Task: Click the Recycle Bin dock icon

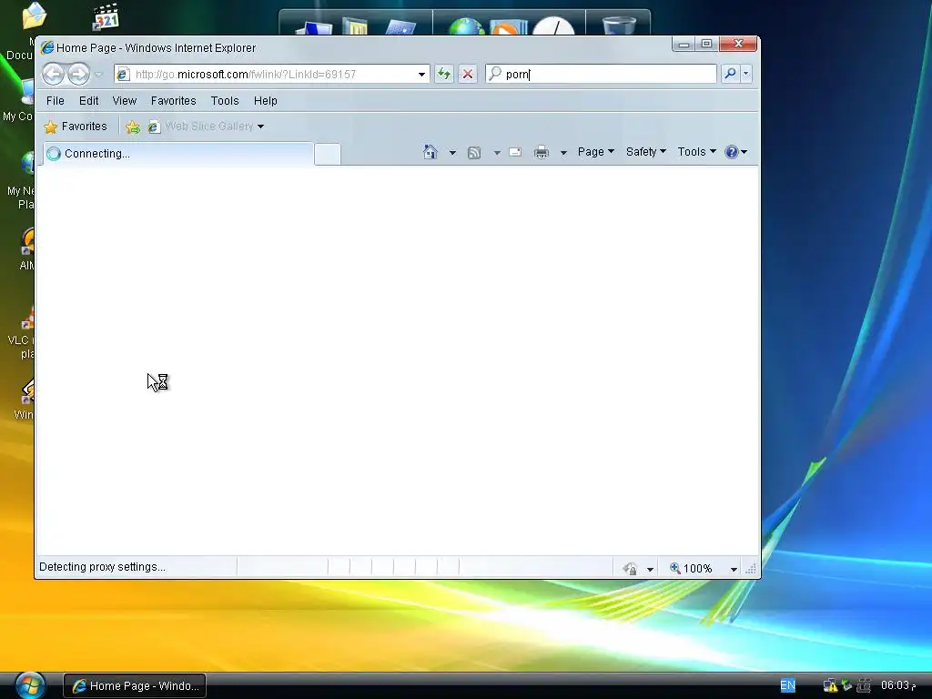Action: [x=619, y=25]
